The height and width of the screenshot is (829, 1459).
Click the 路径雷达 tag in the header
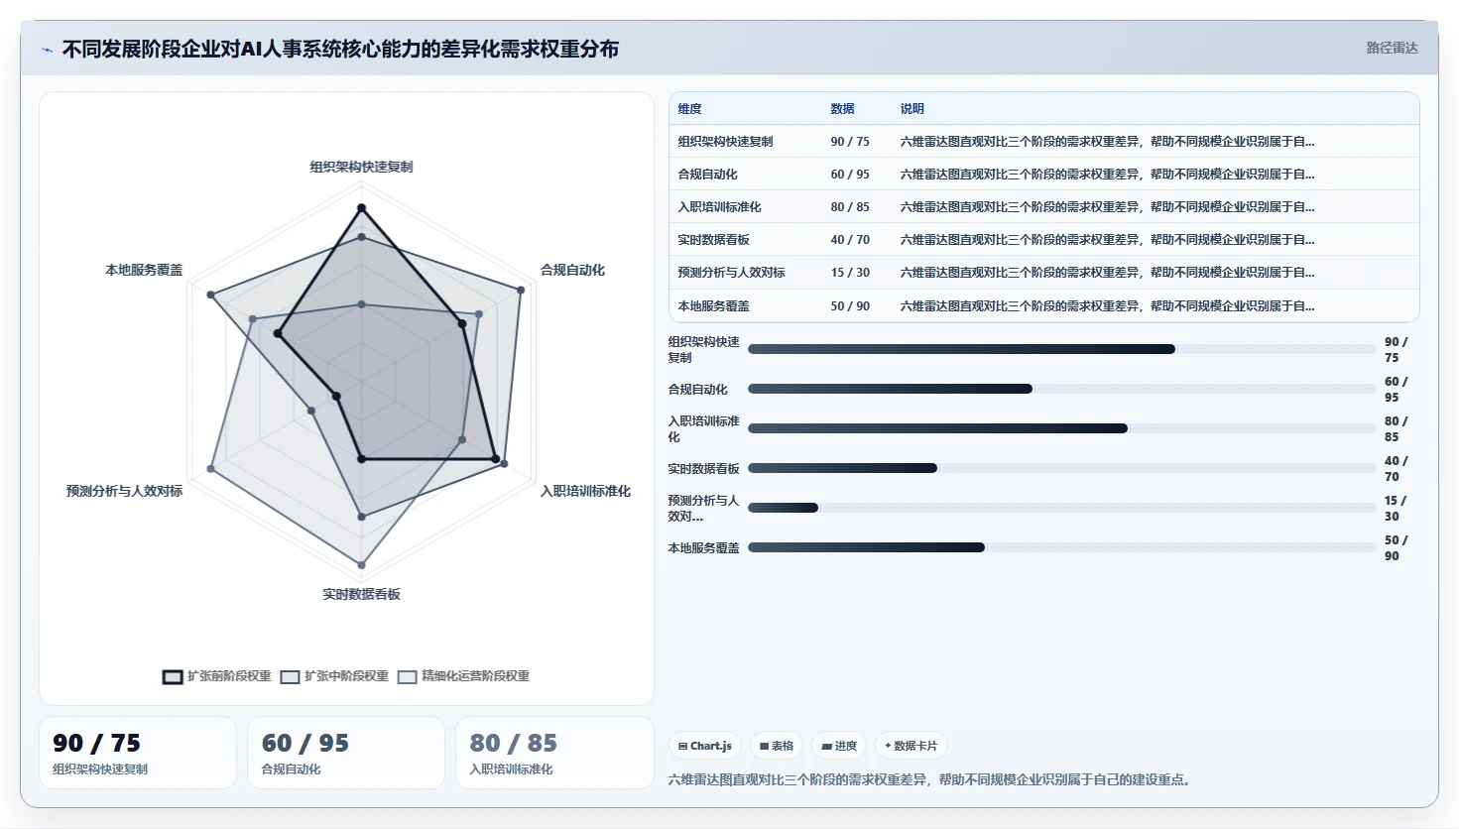coord(1392,48)
